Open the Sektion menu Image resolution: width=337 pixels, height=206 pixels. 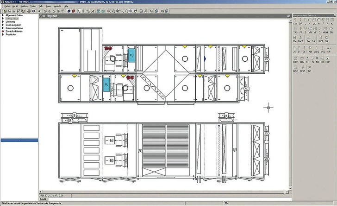pyautogui.click(x=24, y=6)
